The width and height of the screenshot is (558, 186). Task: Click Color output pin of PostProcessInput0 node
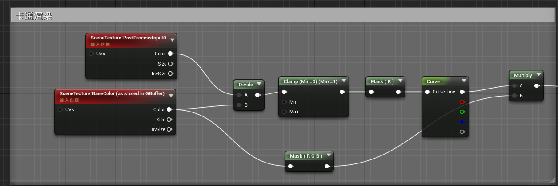(170, 54)
